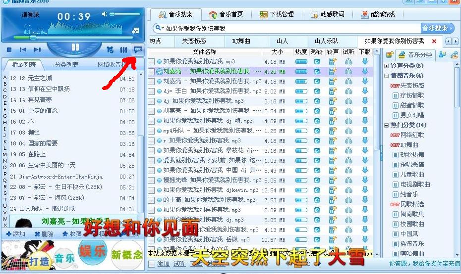Collapse the 热门分类 (14) tree node
This screenshot has width=461, height=274.
point(387,125)
